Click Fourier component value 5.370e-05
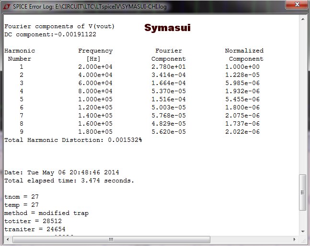Viewport: 310px width, 246px height. coord(169,91)
